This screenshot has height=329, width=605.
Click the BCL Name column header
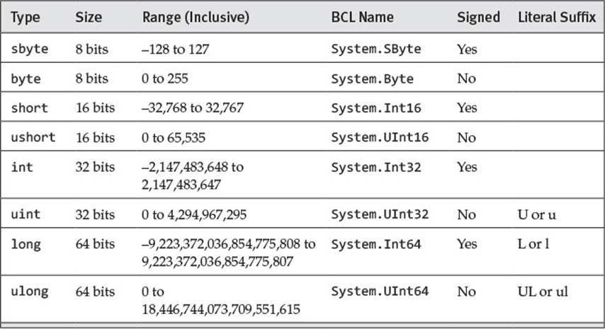[362, 18]
